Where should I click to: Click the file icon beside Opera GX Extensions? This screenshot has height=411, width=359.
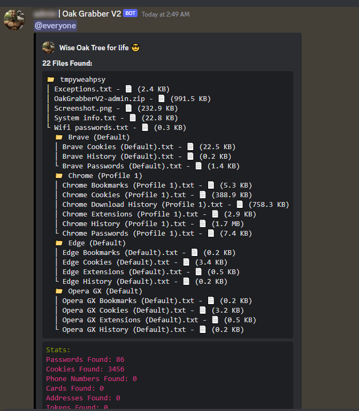coord(215,320)
